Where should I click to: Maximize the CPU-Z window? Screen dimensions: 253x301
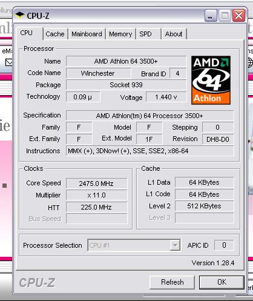[x=225, y=16]
